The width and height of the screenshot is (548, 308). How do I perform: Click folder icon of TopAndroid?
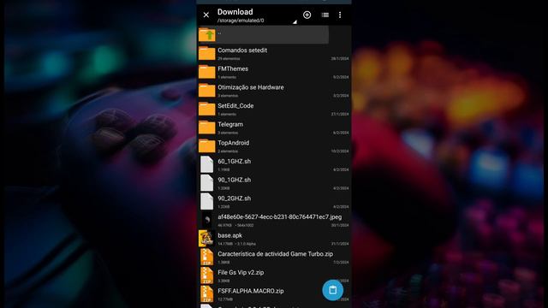tap(207, 146)
